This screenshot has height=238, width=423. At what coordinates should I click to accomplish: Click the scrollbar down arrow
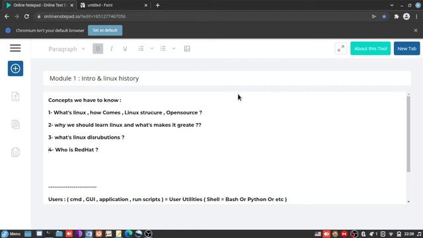point(408,202)
